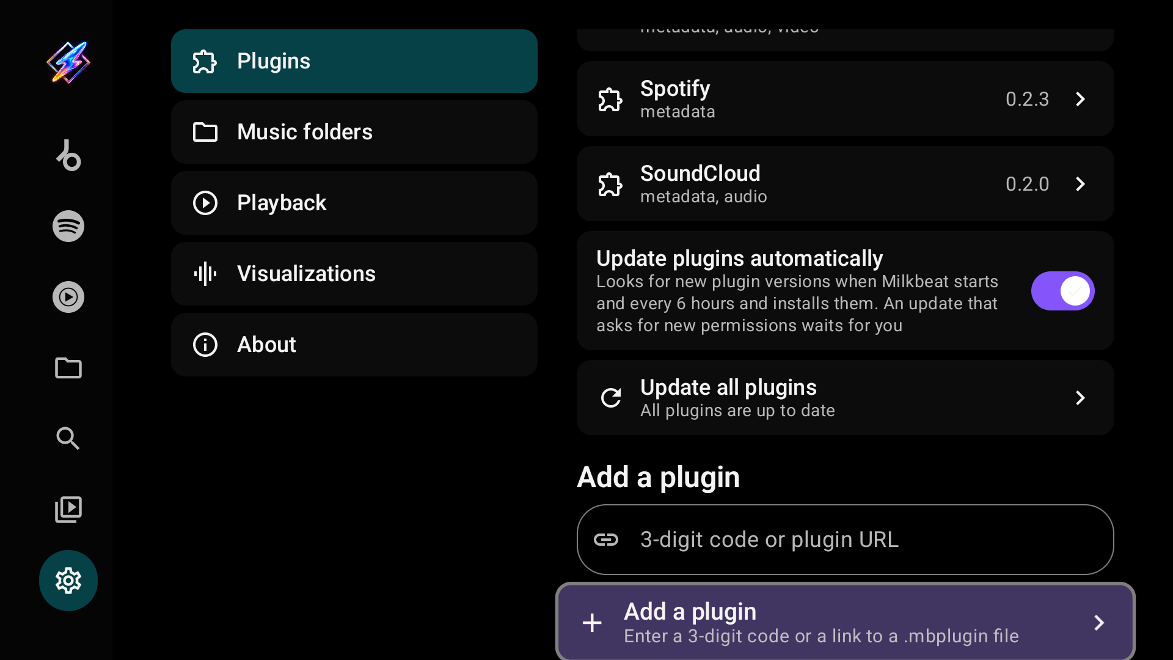The width and height of the screenshot is (1173, 660).
Task: Disable Update plugins automatically switch
Action: point(1063,291)
